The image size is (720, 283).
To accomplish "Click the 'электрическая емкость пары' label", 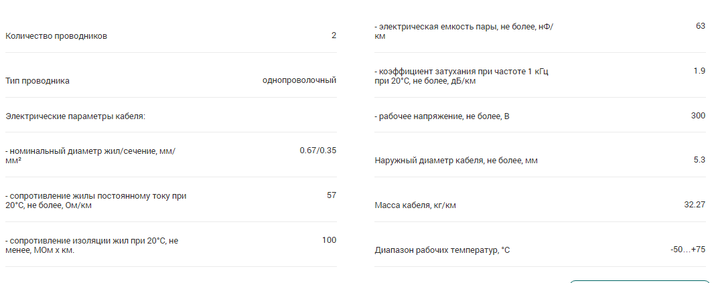I will [464, 31].
